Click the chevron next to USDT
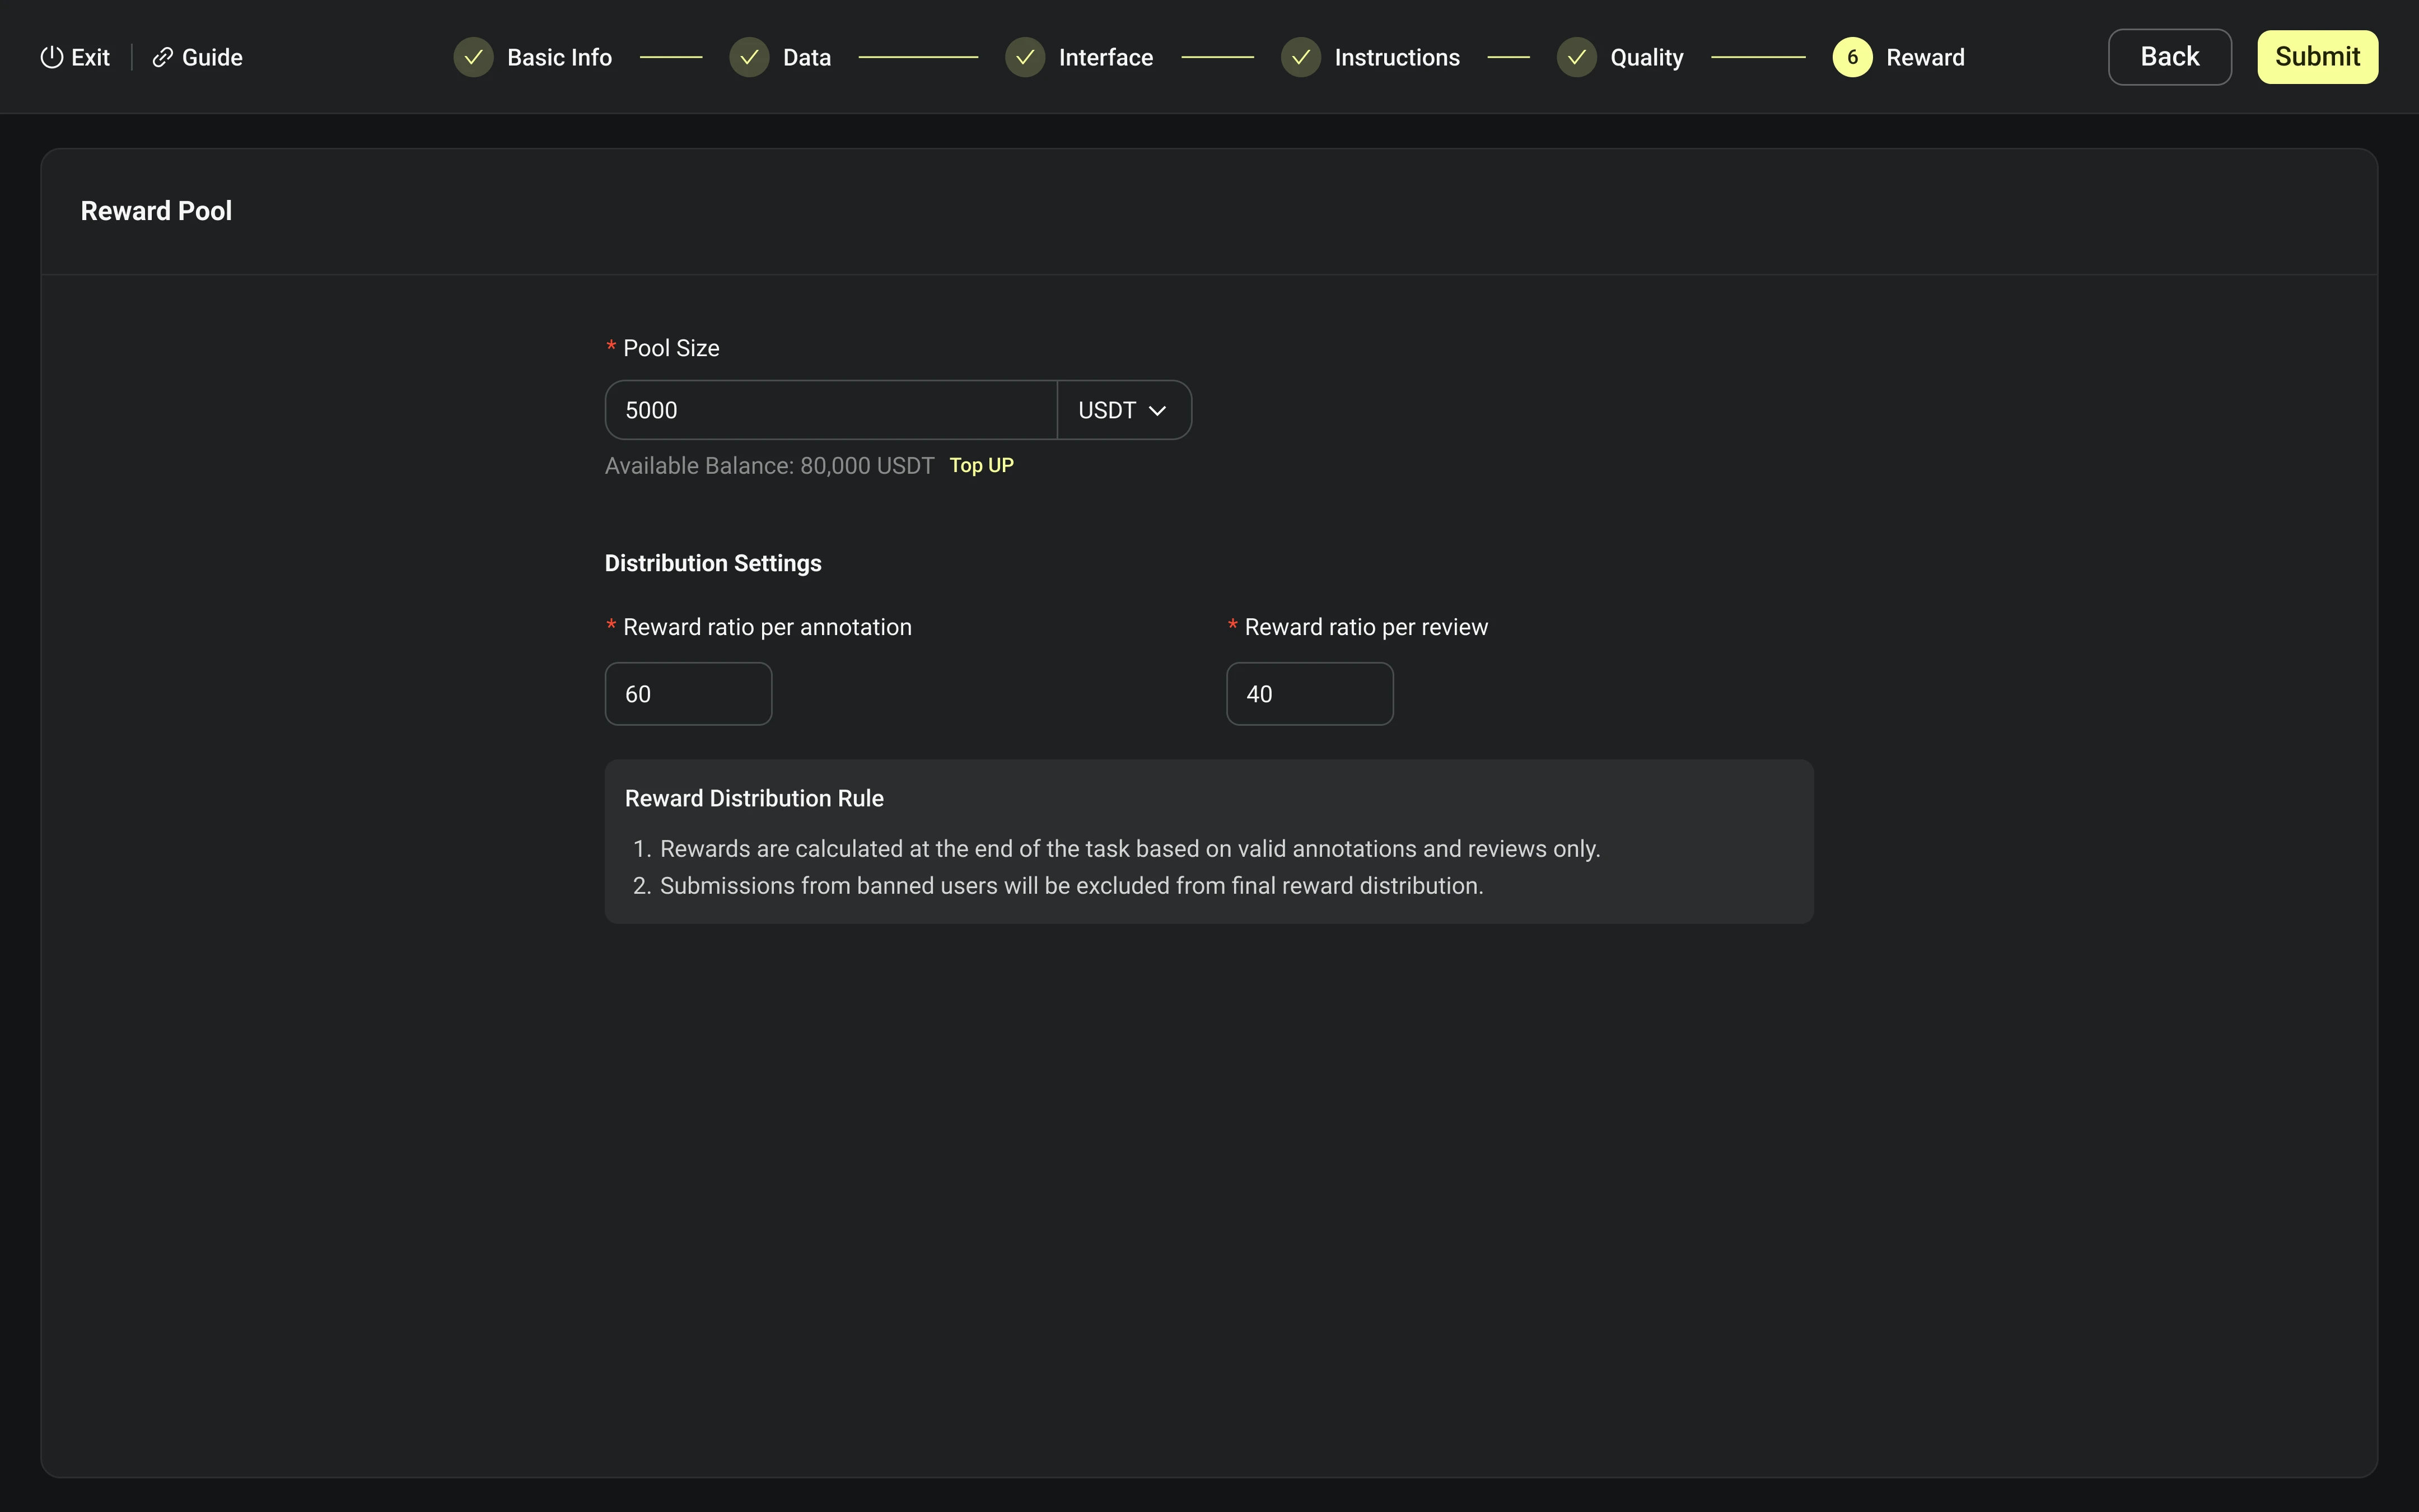The height and width of the screenshot is (1512, 2419). 1157,411
